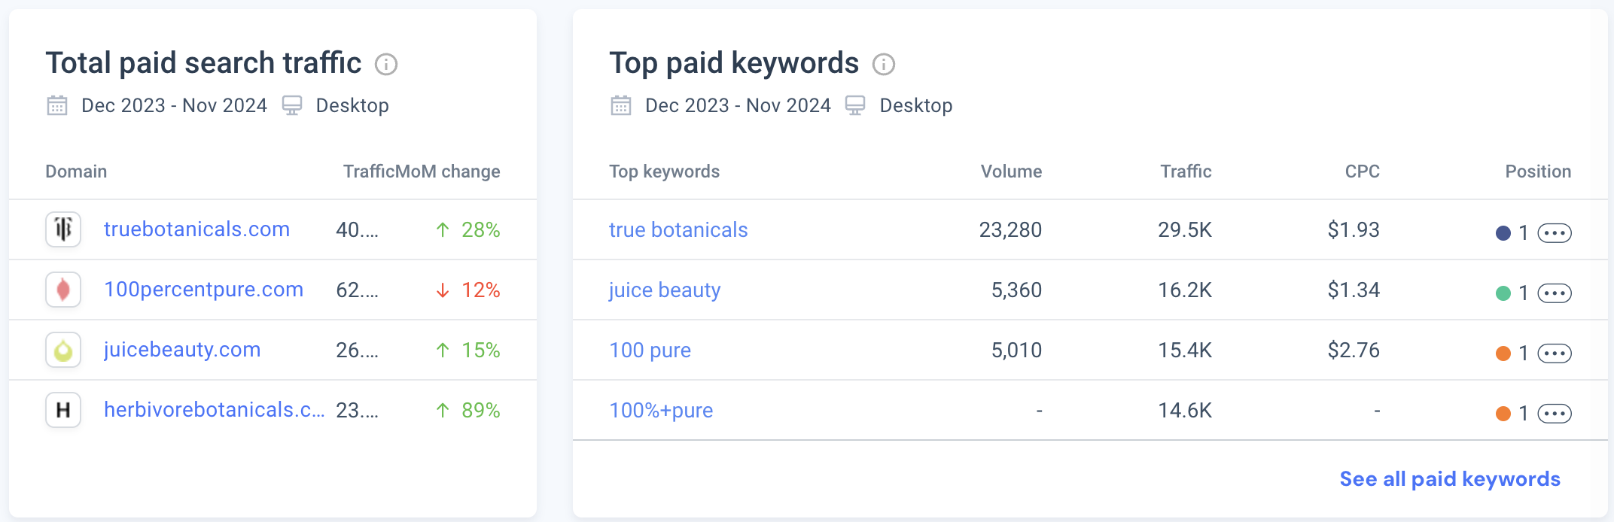
Task: Click calendar icon in Top paid keywords
Action: (621, 105)
